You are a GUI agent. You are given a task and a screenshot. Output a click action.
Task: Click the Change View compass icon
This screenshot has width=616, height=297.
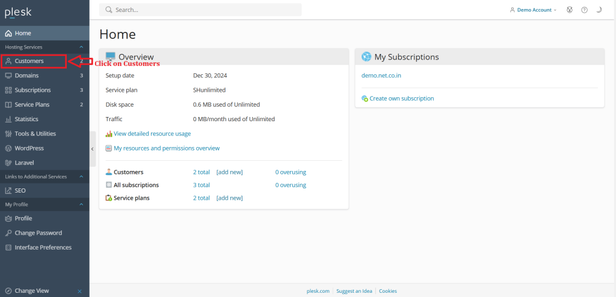[x=8, y=291]
